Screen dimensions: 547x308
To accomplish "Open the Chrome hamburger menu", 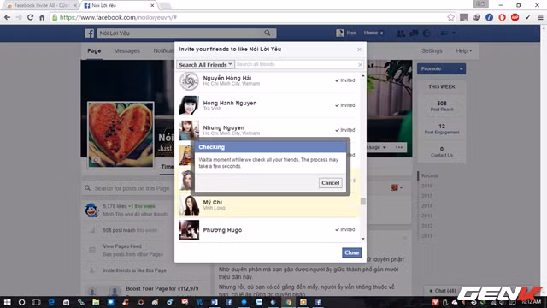I will 540,17.
